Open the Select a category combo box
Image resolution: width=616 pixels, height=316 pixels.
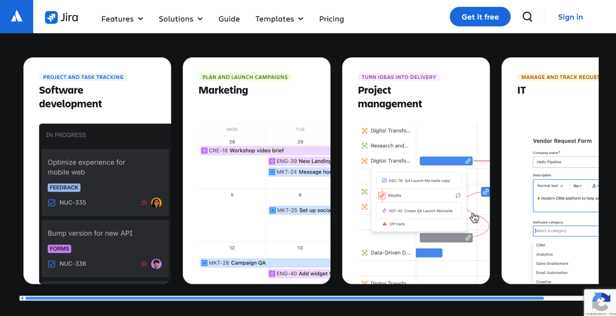pyautogui.click(x=566, y=231)
